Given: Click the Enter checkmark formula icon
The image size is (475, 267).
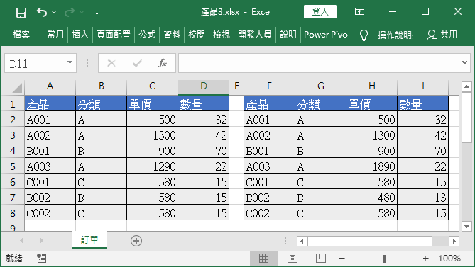Looking at the screenshot, I should tap(137, 63).
